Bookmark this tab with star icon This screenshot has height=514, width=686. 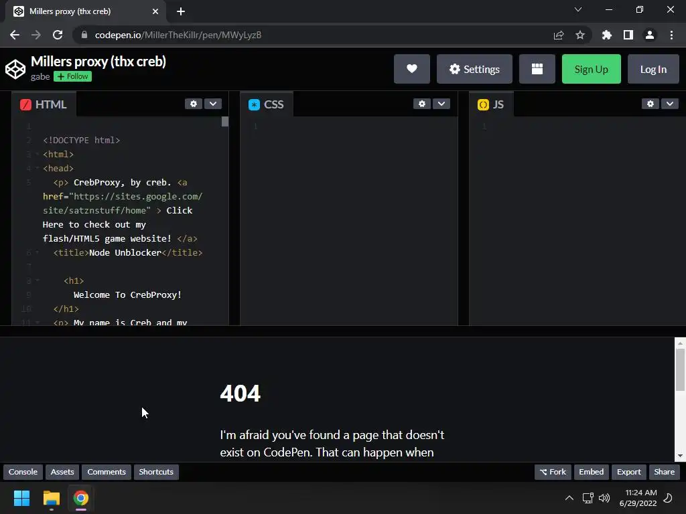tap(580, 35)
